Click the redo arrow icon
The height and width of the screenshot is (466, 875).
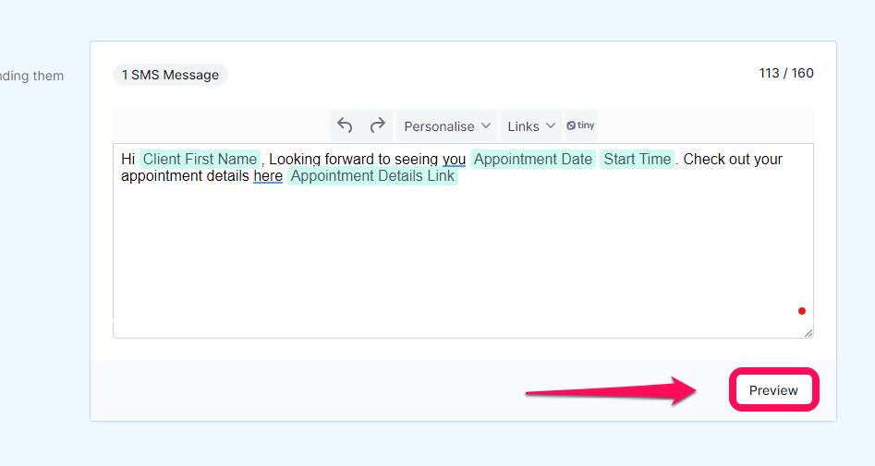(x=378, y=126)
